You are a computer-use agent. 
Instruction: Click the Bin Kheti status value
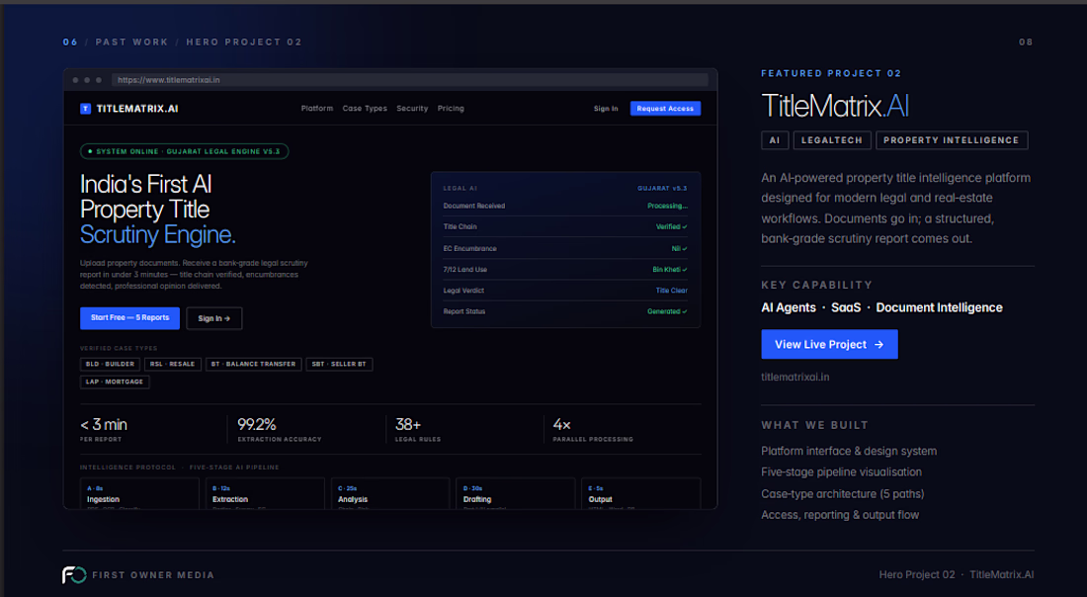670,269
